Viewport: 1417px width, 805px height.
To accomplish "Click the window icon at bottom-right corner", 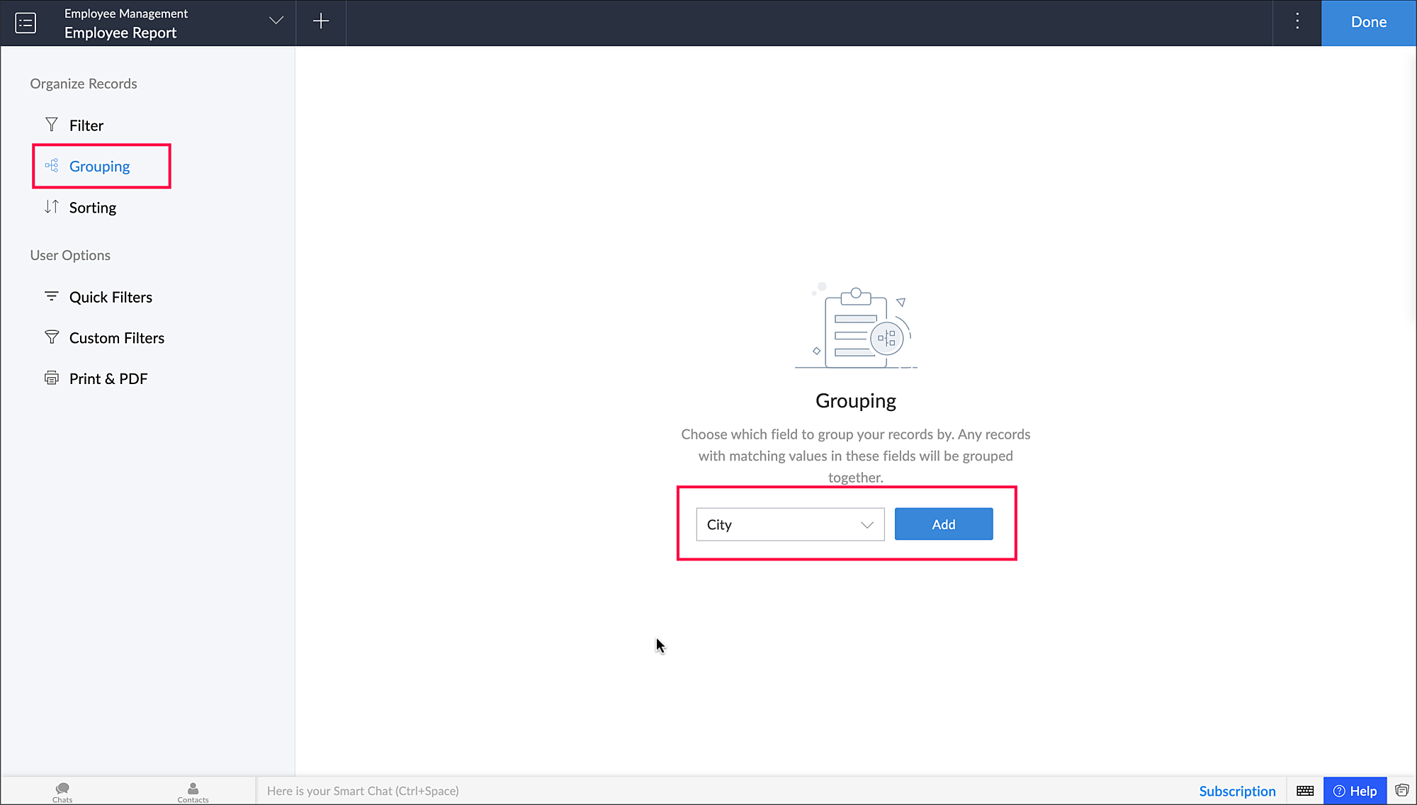I will point(1401,791).
